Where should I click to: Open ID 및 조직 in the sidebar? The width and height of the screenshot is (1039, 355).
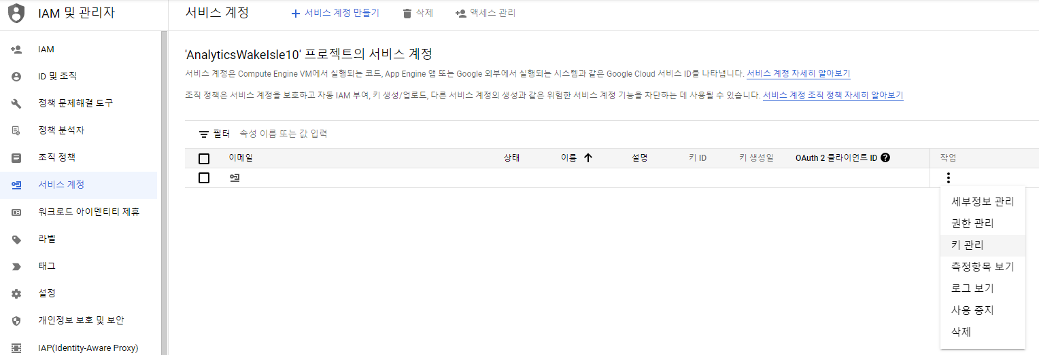(x=78, y=76)
